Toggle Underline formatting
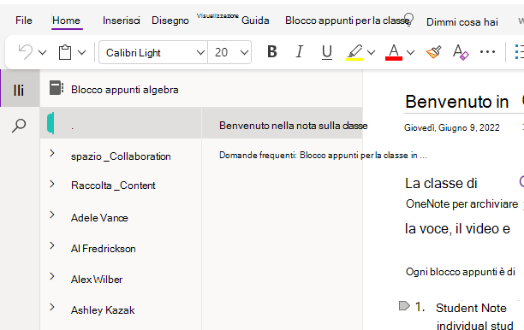Image resolution: width=524 pixels, height=330 pixels. 327,52
